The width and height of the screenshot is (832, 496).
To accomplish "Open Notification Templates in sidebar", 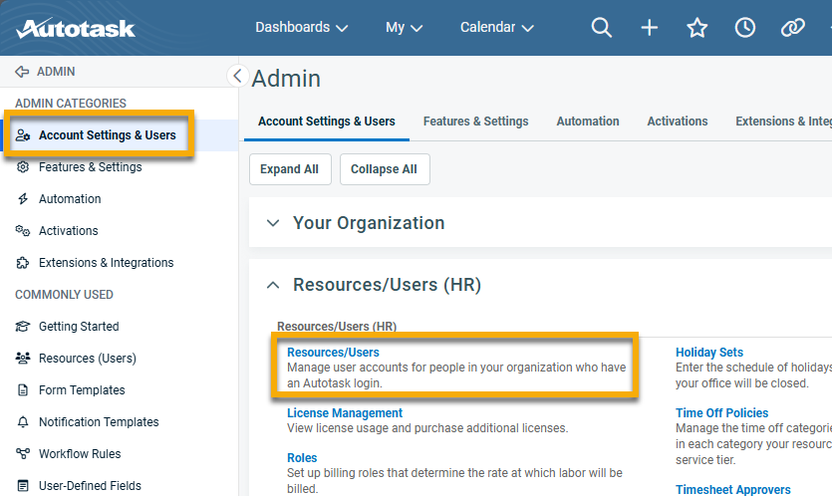I will point(99,422).
